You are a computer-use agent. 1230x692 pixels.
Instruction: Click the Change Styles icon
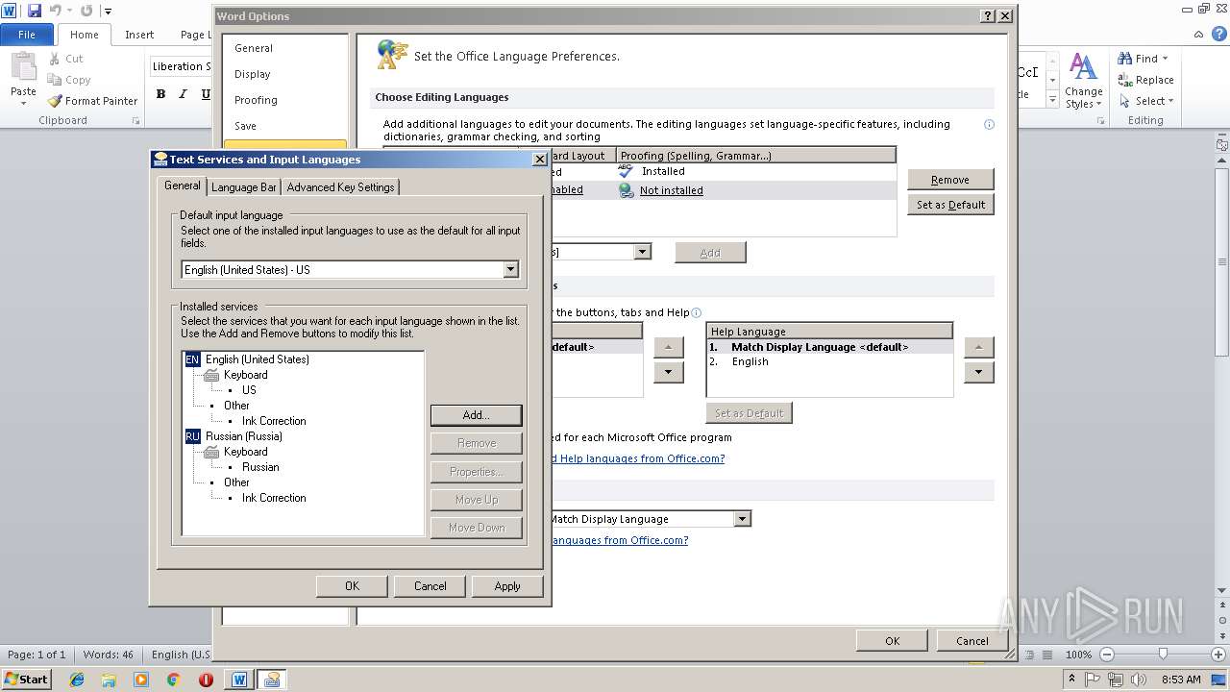[1083, 81]
